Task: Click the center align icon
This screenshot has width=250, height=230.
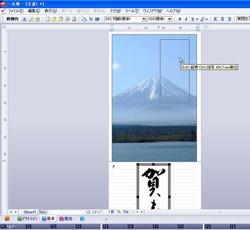Action: [x=222, y=19]
